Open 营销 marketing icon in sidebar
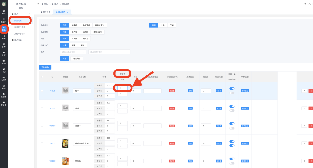This screenshot has height=168, width=313. tap(3, 62)
